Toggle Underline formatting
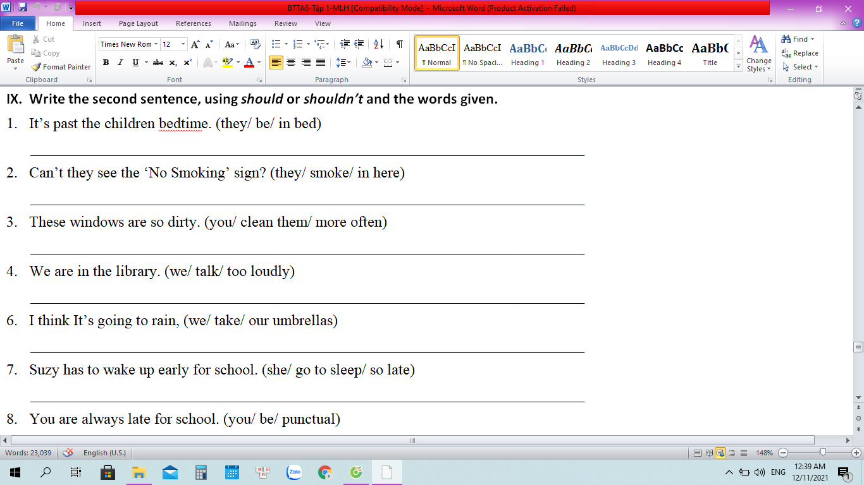This screenshot has height=485, width=864. pyautogui.click(x=135, y=63)
